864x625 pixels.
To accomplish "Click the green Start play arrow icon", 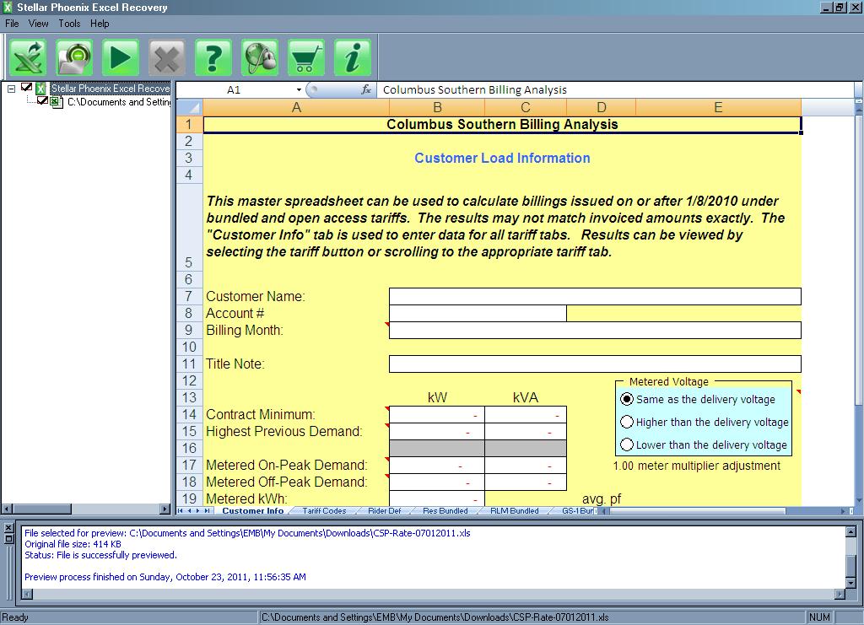I will [x=121, y=57].
